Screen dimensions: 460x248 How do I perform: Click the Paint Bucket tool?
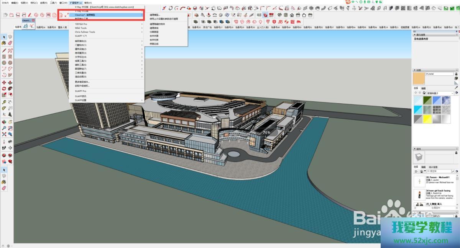click(4, 44)
